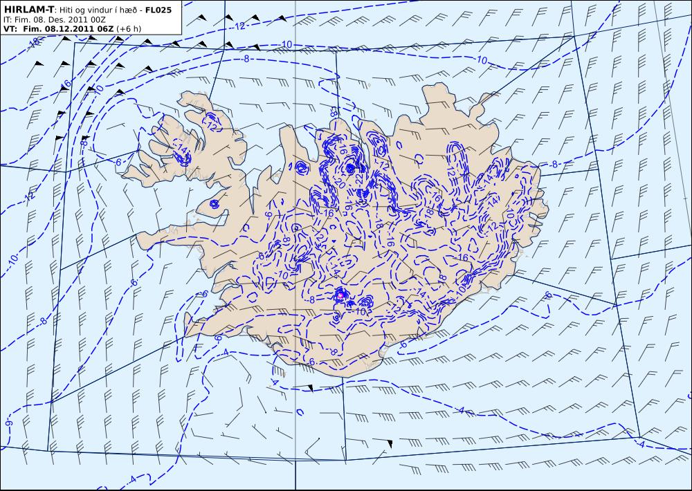
Task: Click the "-20" contour label beside the -22 label
Action: (339, 181)
